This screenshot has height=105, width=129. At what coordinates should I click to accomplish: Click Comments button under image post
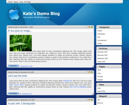click(13, 66)
